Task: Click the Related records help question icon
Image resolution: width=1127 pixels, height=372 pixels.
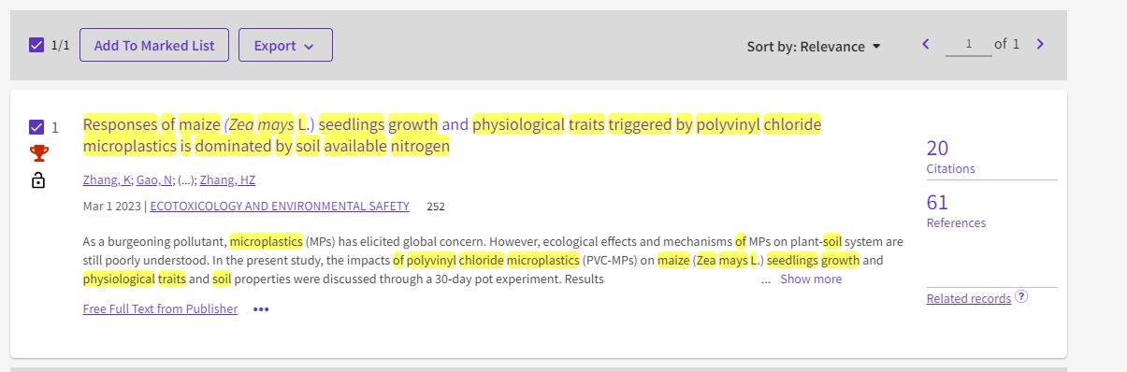Action: click(x=1021, y=297)
